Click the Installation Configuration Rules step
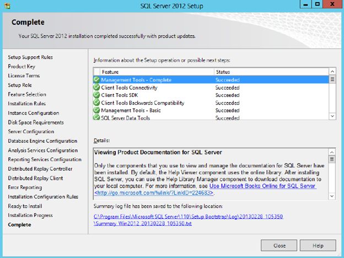The width and height of the screenshot is (344, 258). (43, 197)
